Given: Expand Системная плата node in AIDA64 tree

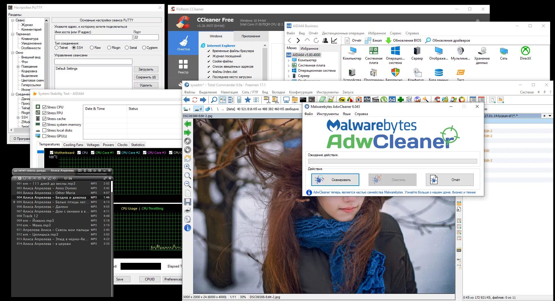Looking at the screenshot, I should [x=288, y=66].
